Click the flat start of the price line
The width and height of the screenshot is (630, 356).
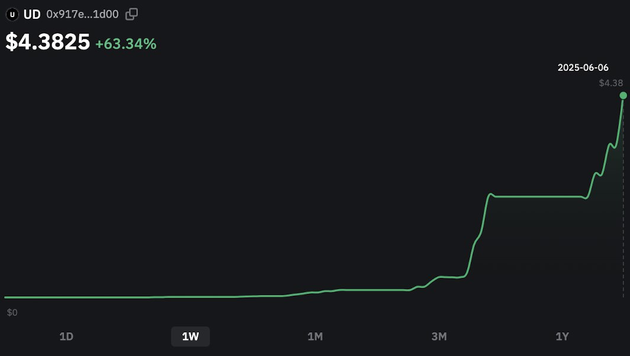pos(81,297)
